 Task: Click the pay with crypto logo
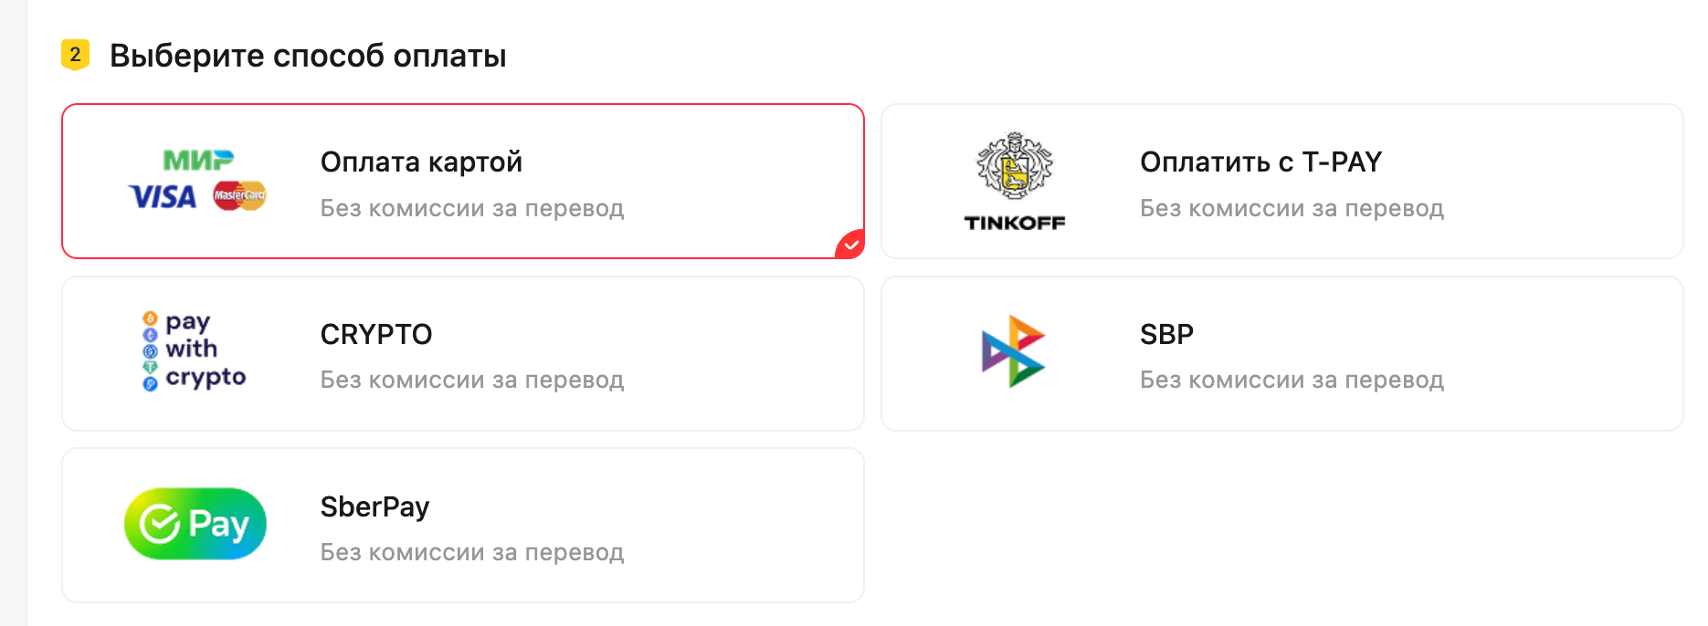(195, 351)
